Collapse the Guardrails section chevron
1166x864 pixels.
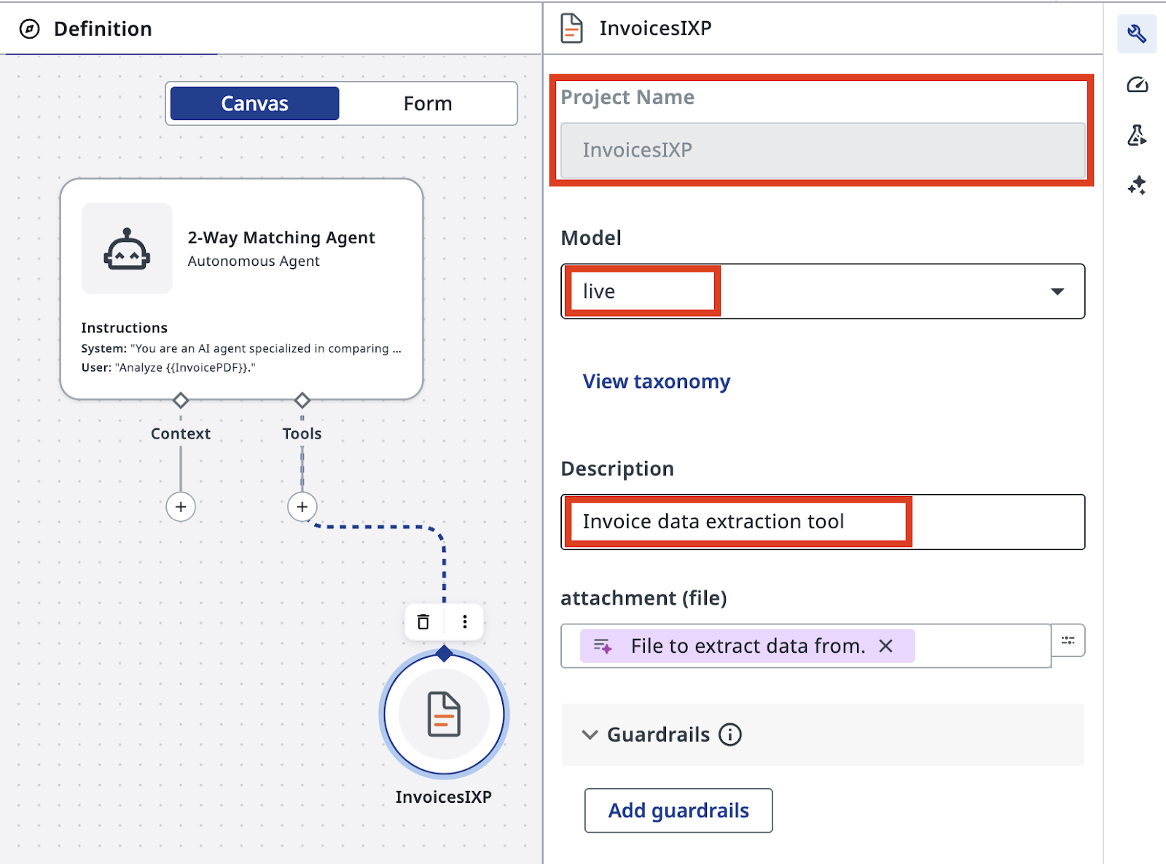coord(590,734)
